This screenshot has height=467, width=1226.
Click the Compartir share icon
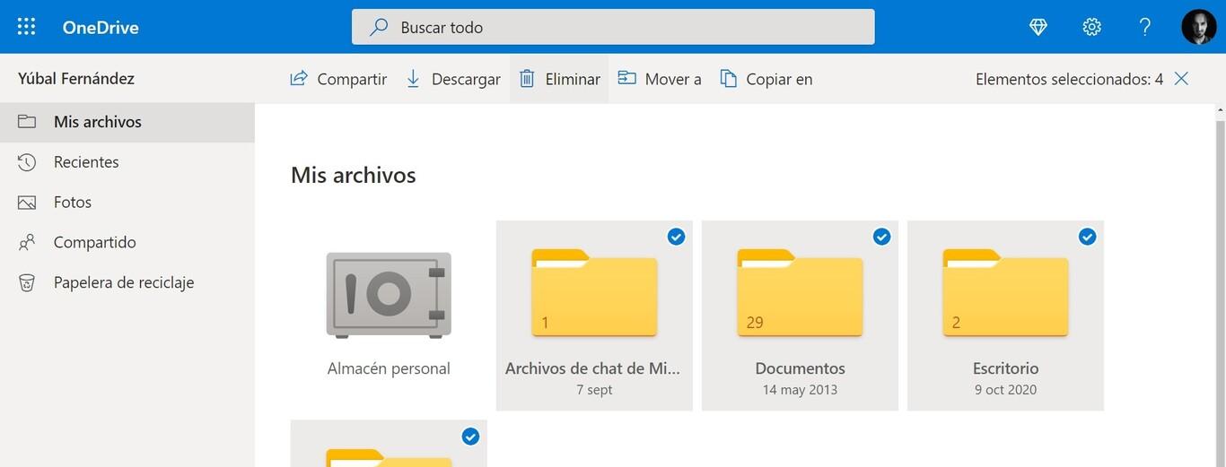pyautogui.click(x=299, y=78)
